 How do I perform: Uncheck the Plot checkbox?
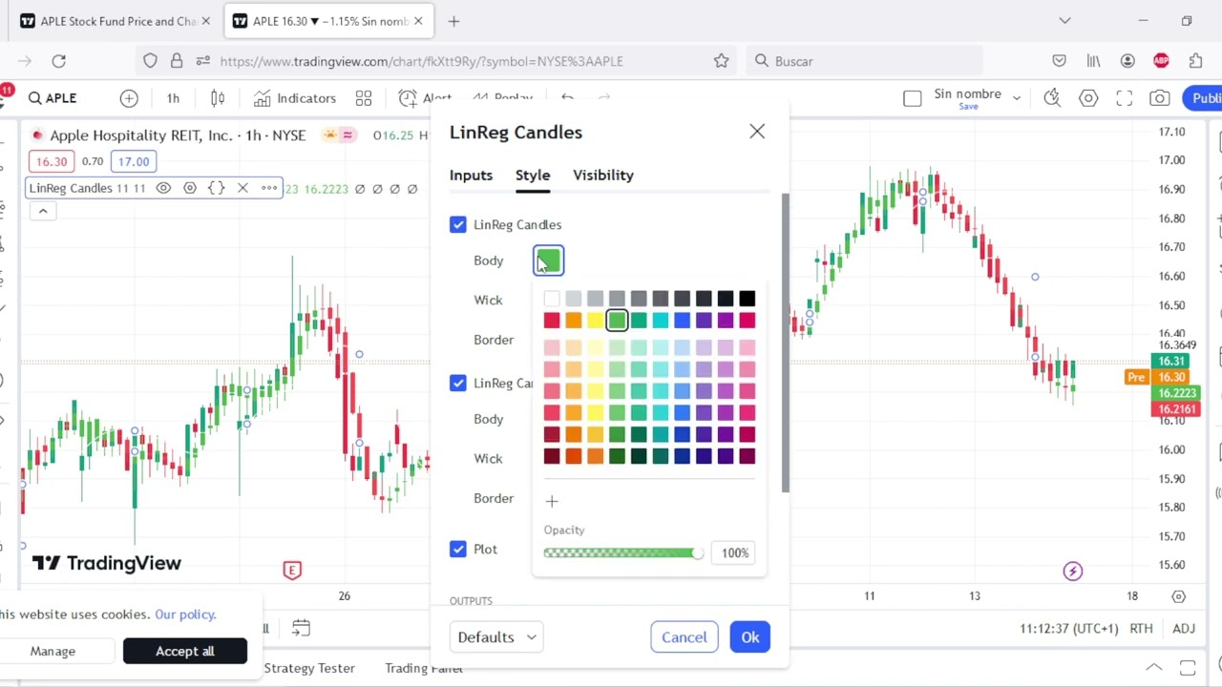(458, 549)
